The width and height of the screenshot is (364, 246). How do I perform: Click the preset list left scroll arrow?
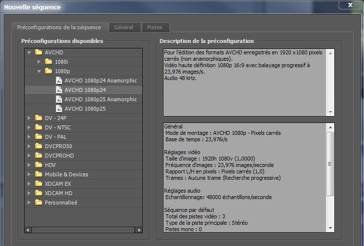click(x=28, y=230)
